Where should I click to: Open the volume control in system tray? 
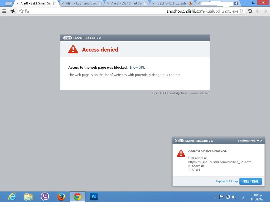click(x=234, y=197)
